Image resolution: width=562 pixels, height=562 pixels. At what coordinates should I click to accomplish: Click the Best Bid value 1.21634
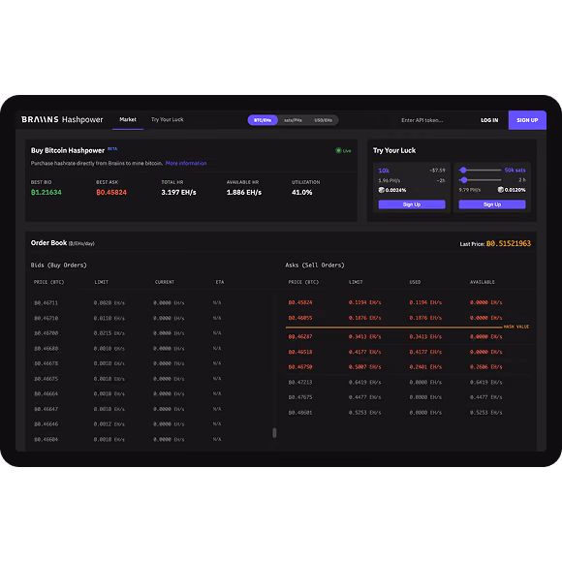47,193
